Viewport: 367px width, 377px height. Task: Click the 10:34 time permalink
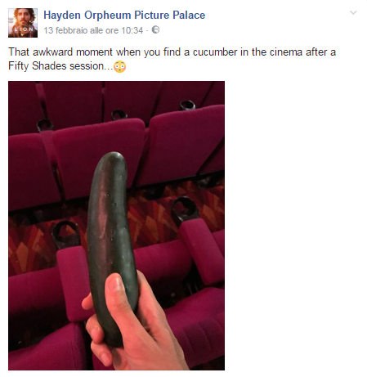click(x=132, y=30)
